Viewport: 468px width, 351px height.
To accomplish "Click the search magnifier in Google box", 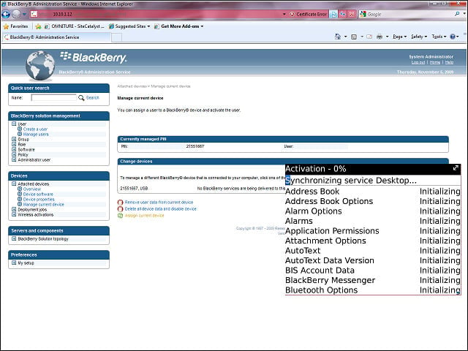I will pos(457,14).
